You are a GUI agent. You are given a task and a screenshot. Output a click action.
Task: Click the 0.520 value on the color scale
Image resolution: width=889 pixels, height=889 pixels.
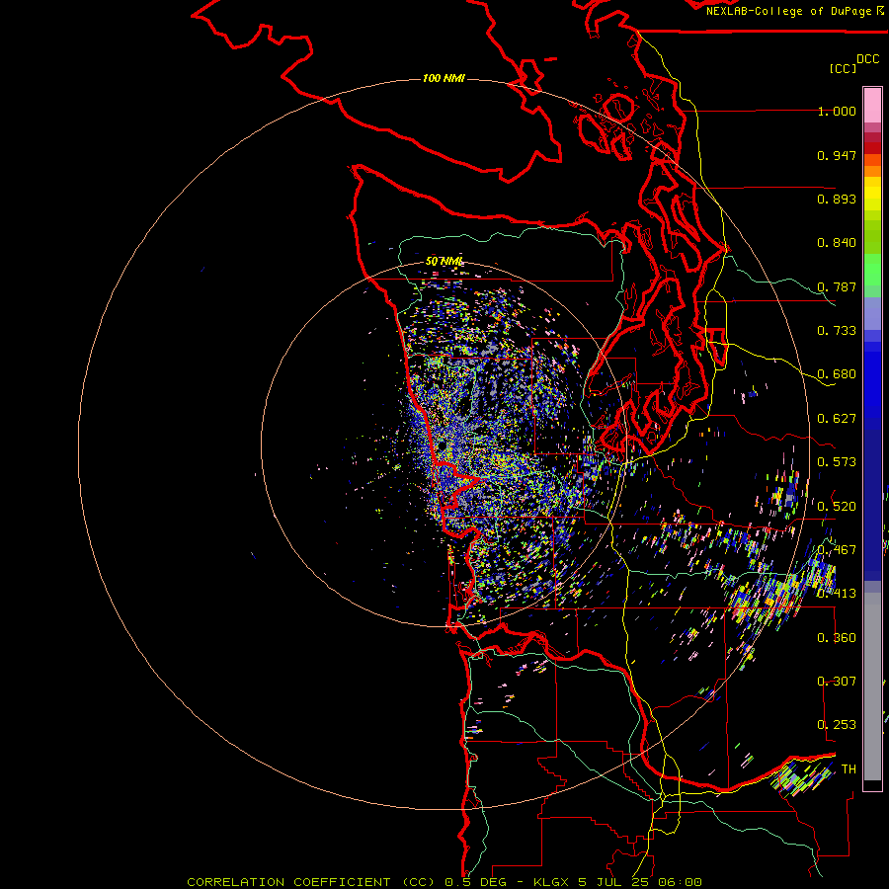point(837,506)
